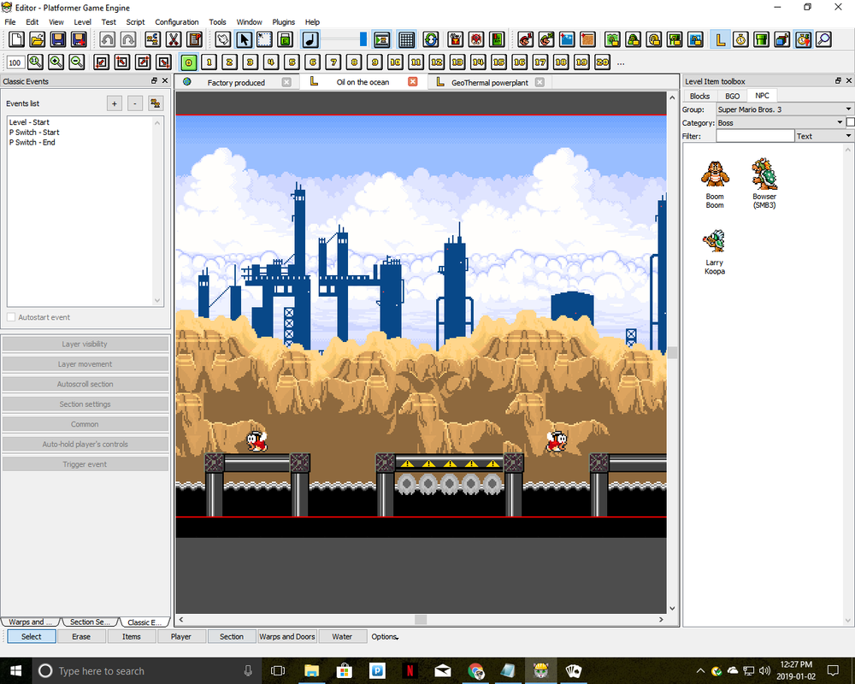
Task: Open the layers cube toolbox
Action: click(782, 39)
